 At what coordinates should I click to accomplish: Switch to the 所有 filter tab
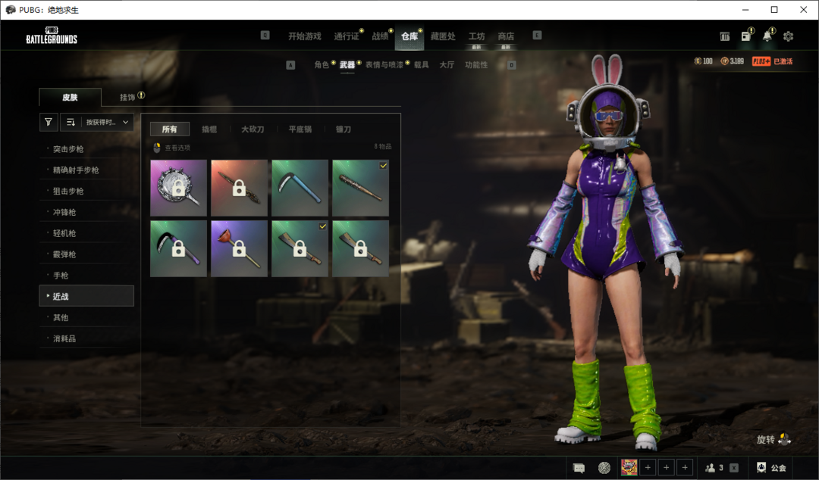[x=170, y=129]
